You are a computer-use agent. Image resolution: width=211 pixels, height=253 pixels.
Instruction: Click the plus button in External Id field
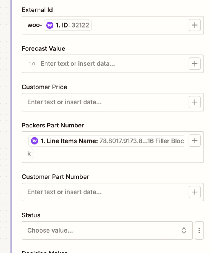tap(195, 25)
